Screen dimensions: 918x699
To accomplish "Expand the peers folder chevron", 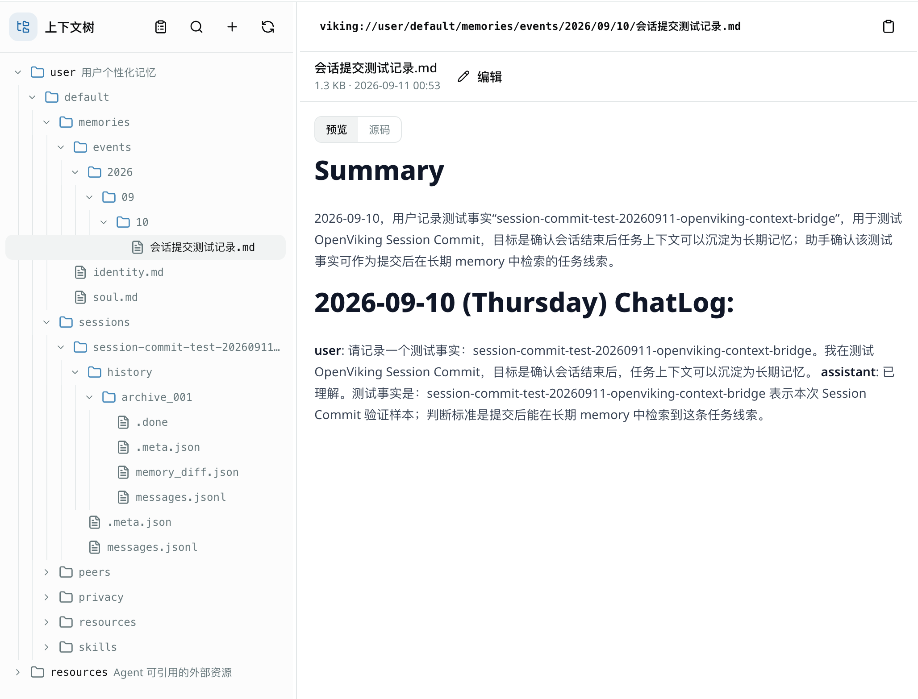I will (46, 572).
